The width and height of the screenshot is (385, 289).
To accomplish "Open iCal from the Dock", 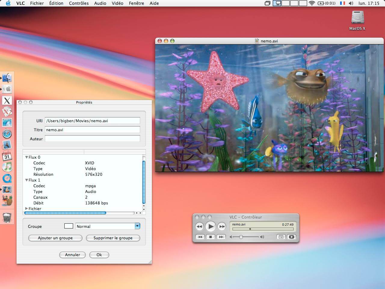I will 7,156.
